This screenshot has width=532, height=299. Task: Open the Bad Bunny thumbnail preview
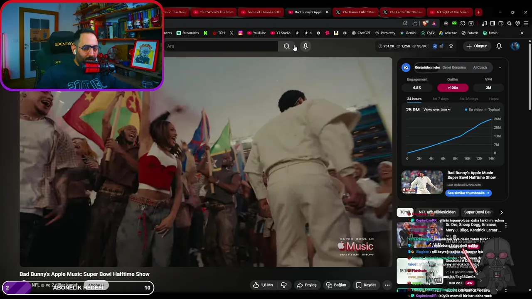pyautogui.click(x=422, y=182)
